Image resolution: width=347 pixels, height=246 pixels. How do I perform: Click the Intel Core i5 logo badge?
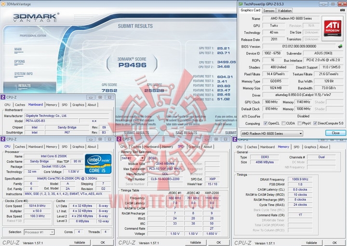[x=98, y=164]
